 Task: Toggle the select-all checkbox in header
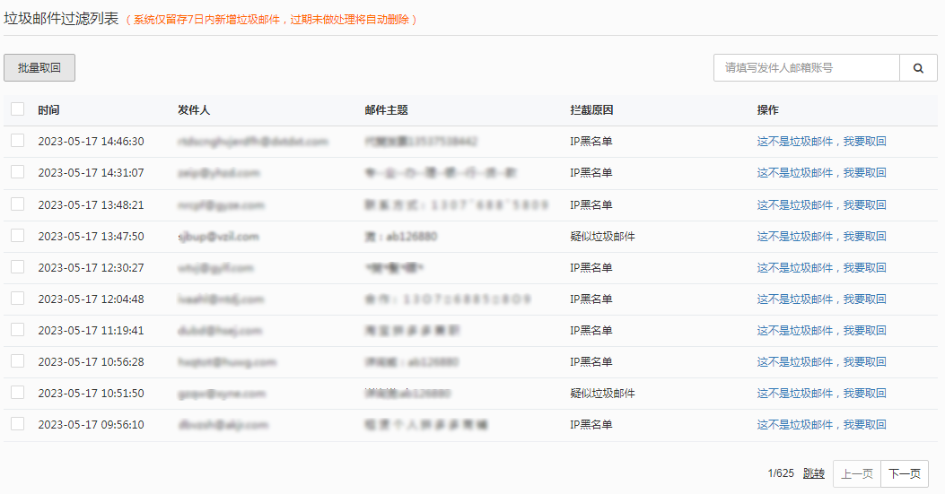tap(17, 109)
